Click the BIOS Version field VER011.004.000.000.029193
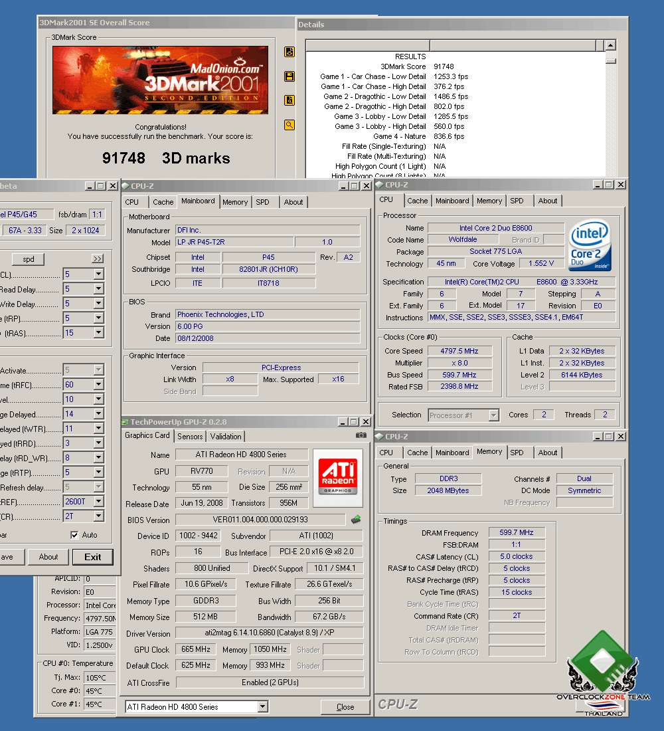The width and height of the screenshot is (664, 731). click(260, 520)
